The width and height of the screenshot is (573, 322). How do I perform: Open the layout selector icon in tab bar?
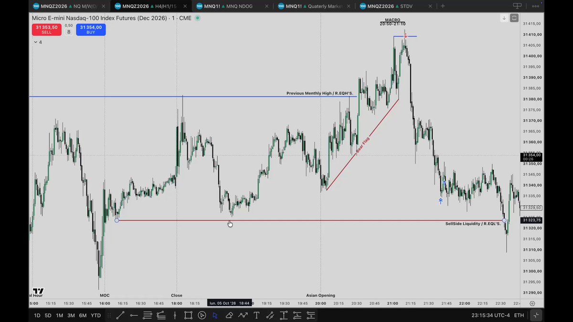pos(517,6)
